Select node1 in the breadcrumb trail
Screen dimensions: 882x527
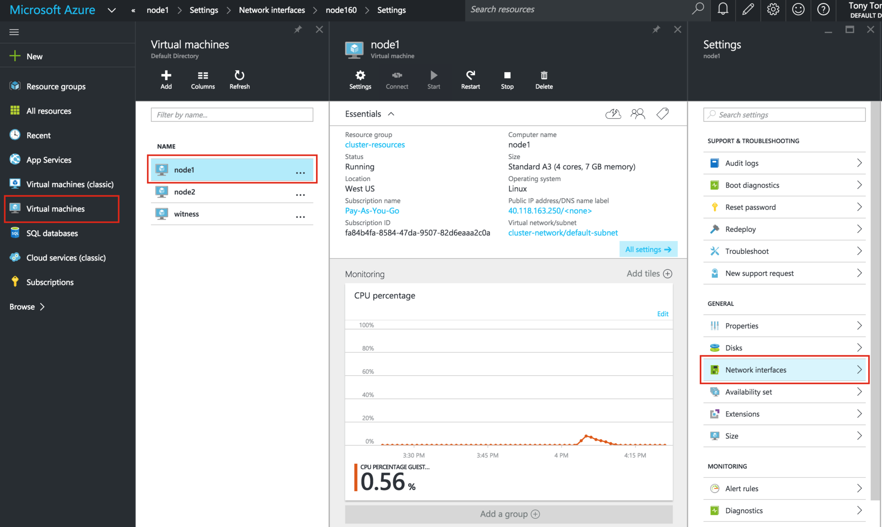coord(157,10)
